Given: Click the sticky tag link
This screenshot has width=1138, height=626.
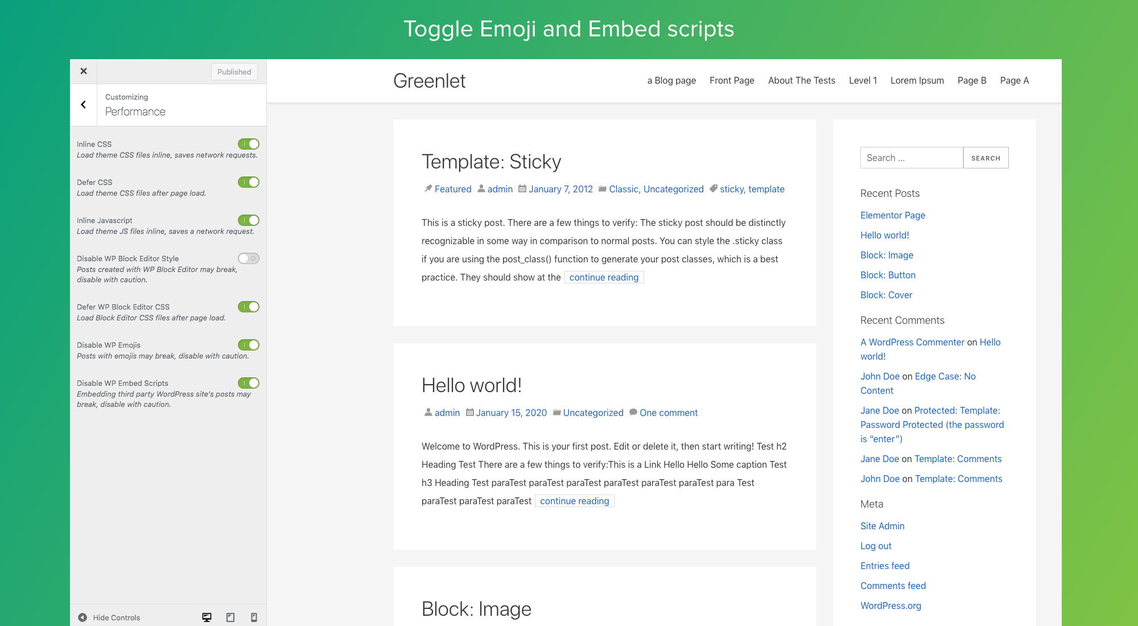Looking at the screenshot, I should coord(732,189).
